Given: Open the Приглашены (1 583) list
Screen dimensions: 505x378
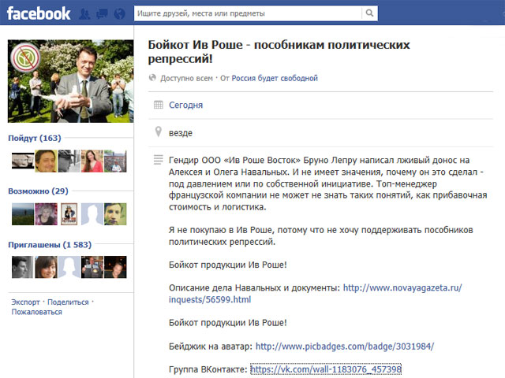Looking at the screenshot, I should [x=47, y=245].
